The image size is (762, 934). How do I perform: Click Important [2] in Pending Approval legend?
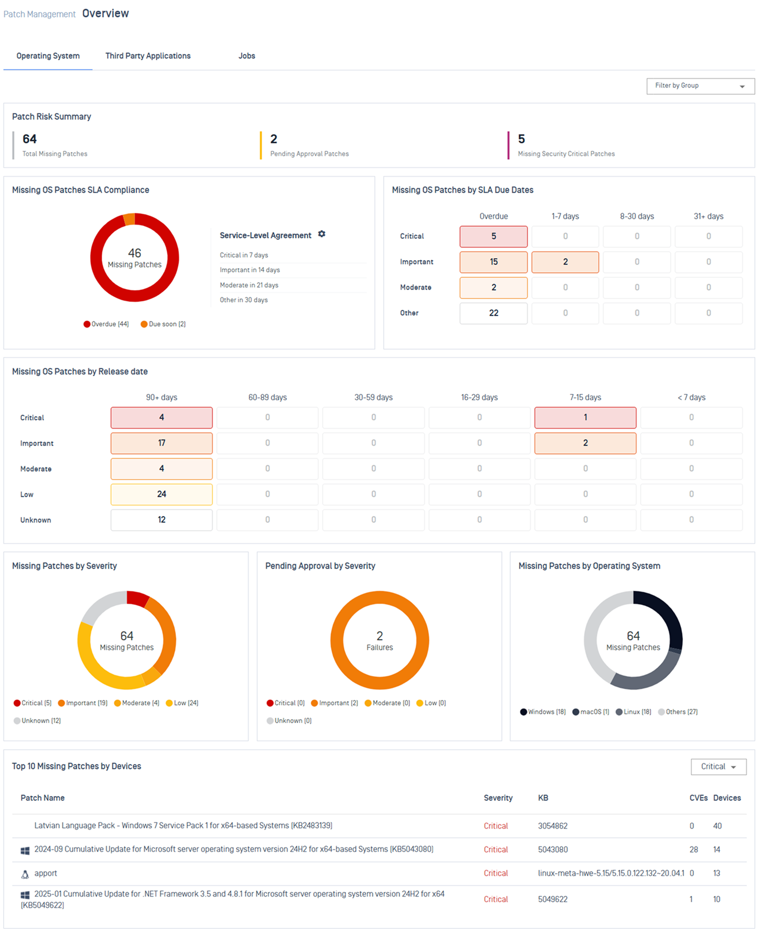pos(334,703)
